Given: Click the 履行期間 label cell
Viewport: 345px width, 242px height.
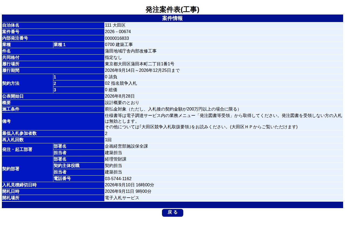Looking at the screenshot, I should click(x=53, y=70).
